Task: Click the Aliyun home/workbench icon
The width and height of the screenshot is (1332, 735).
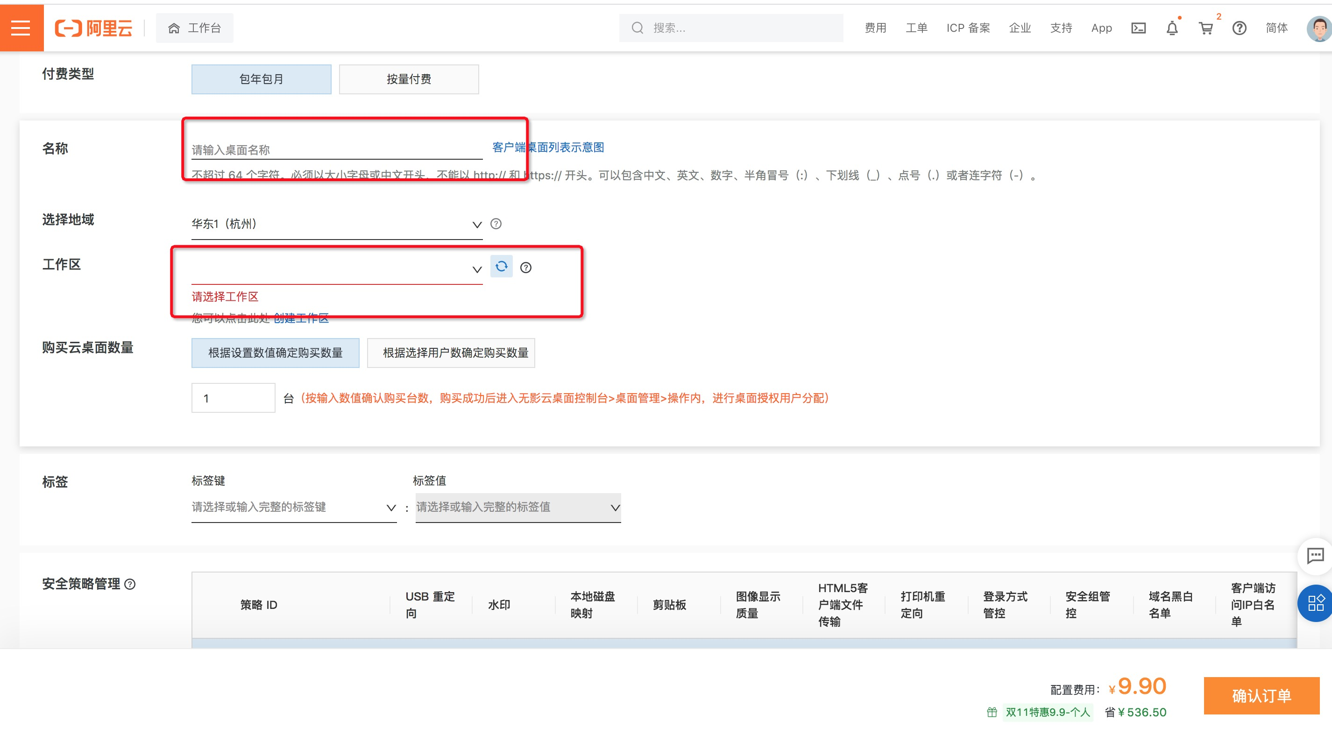Action: click(x=173, y=27)
